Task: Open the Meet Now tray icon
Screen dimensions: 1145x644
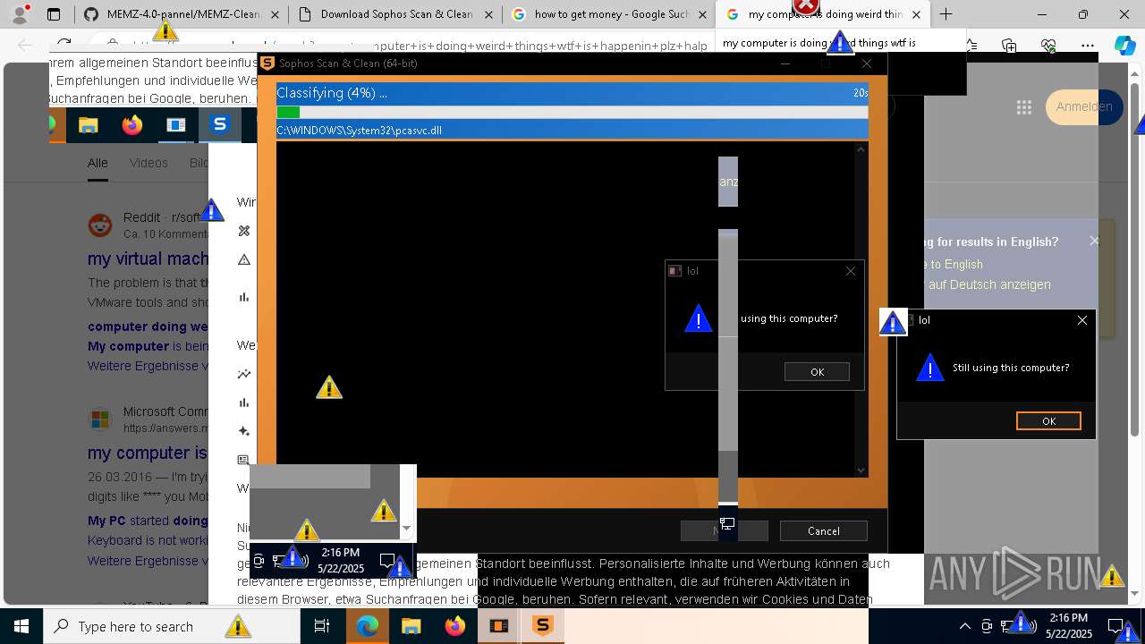Action: (x=987, y=626)
